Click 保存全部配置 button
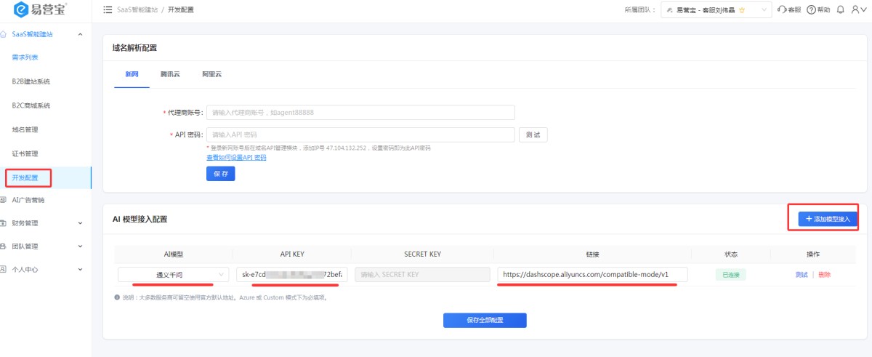 485,320
